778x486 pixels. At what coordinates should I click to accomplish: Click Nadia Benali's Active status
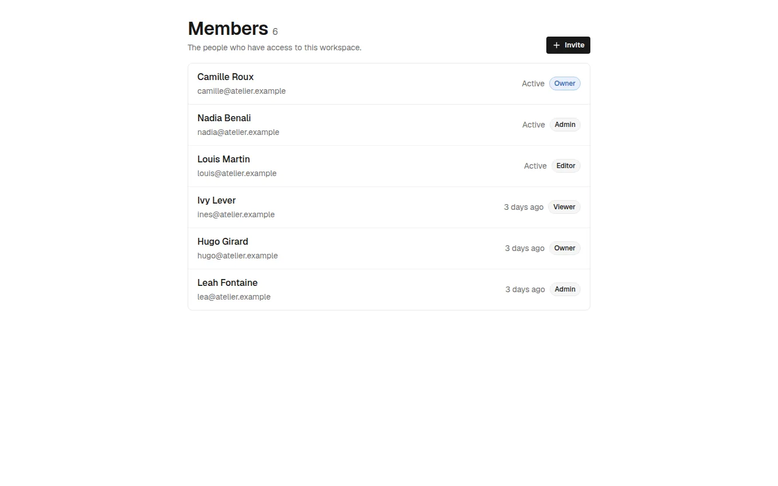tap(534, 125)
